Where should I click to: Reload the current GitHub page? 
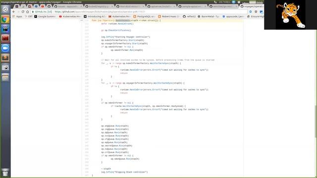coord(23,12)
